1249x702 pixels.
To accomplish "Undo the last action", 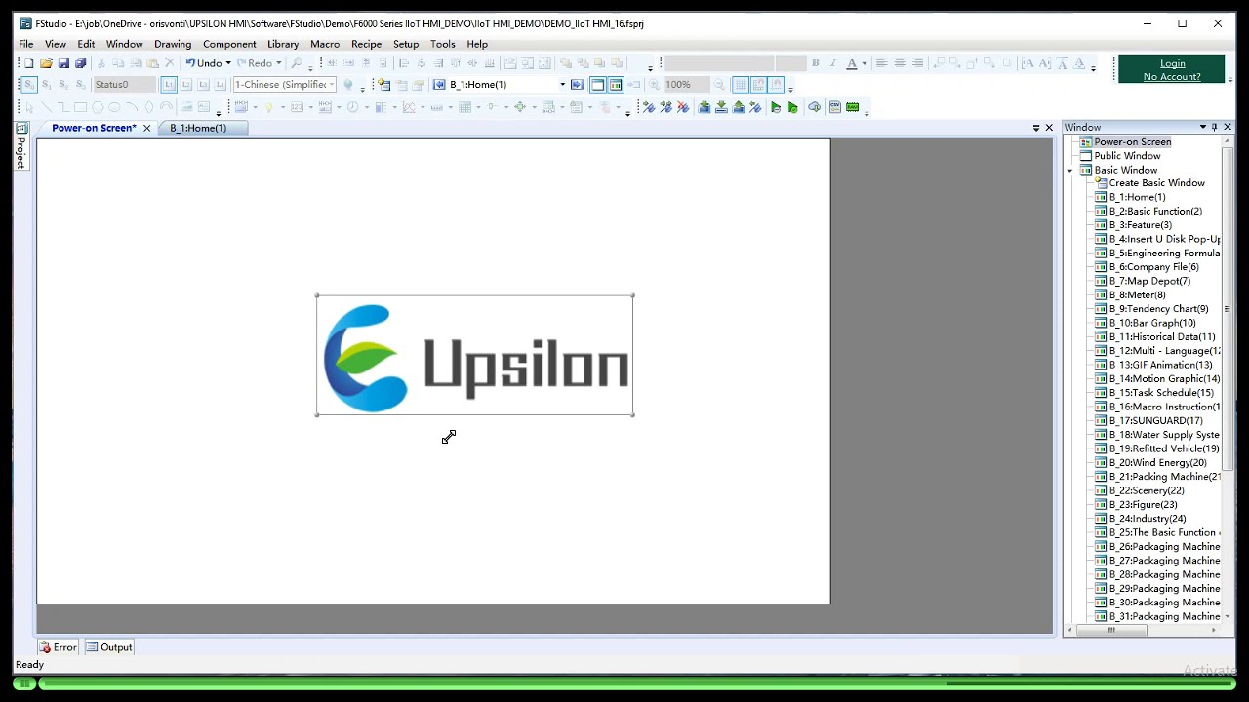I will click(203, 63).
